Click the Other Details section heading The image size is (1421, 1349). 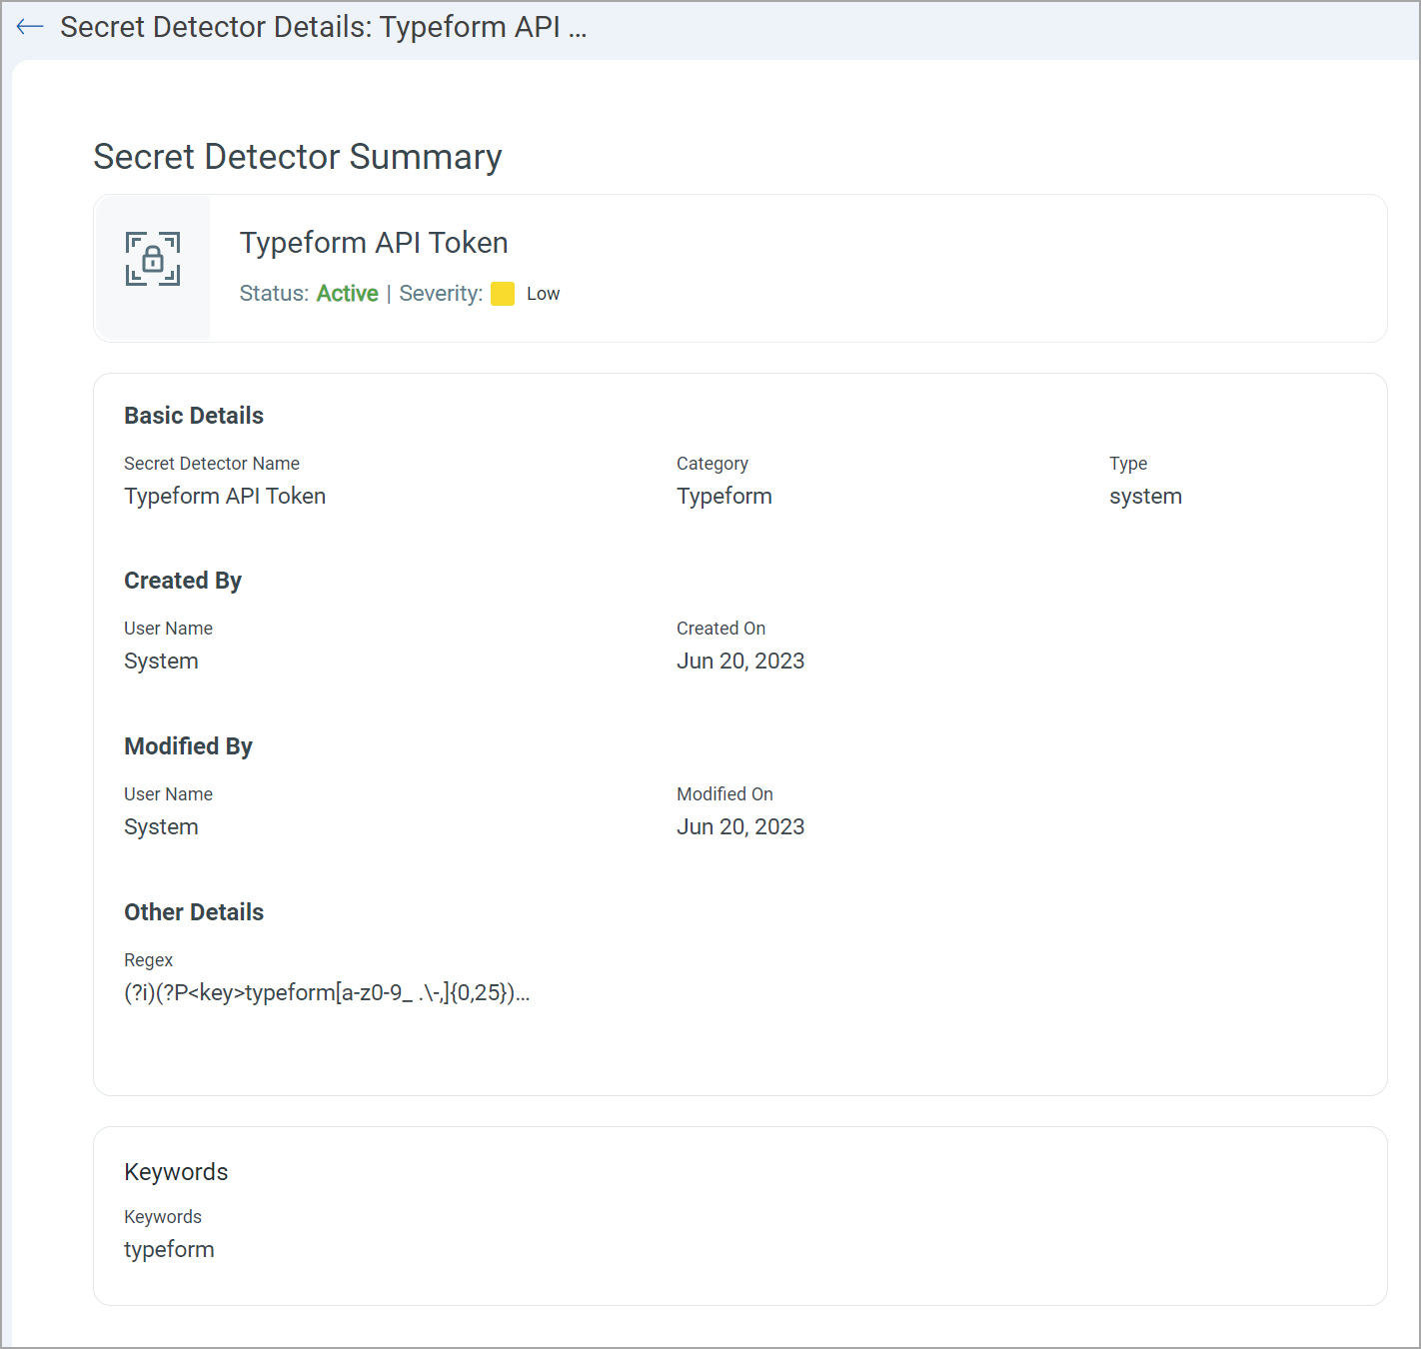[194, 912]
